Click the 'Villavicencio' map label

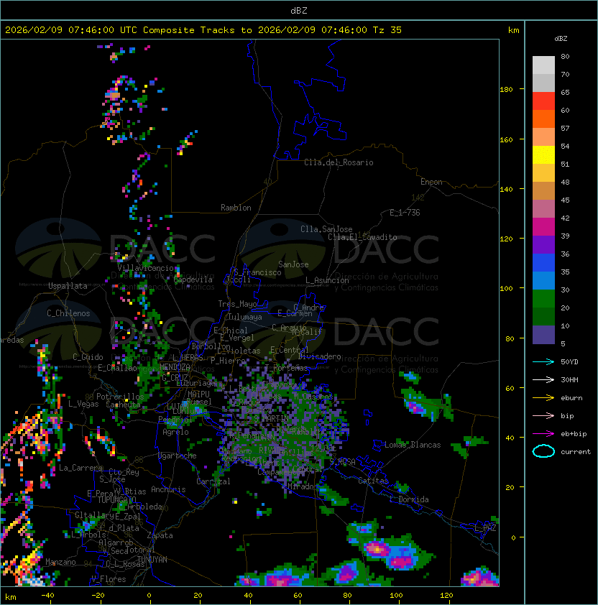point(145,268)
